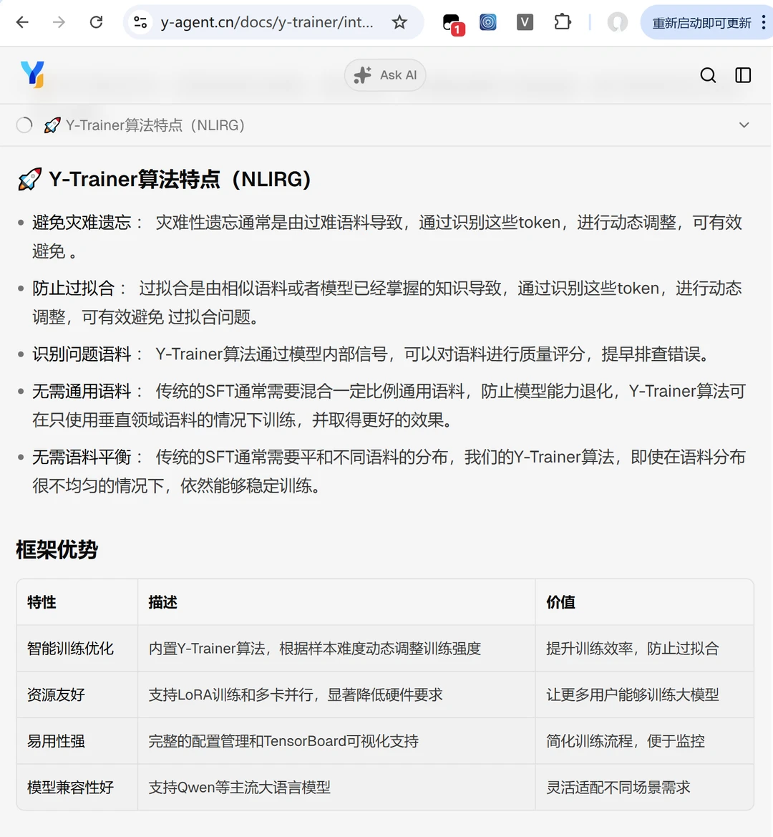Toggle the sidebar layout icon top right

743,74
